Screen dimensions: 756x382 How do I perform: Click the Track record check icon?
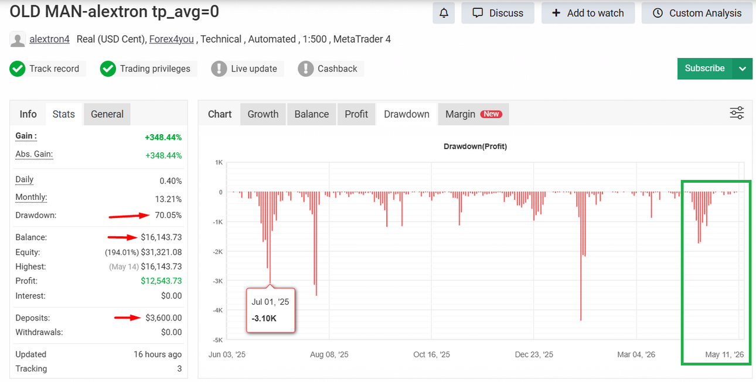[17, 69]
